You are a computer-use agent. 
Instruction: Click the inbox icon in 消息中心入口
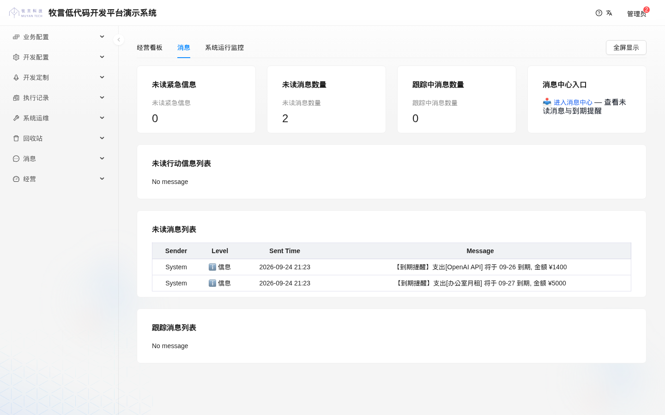coord(547,102)
